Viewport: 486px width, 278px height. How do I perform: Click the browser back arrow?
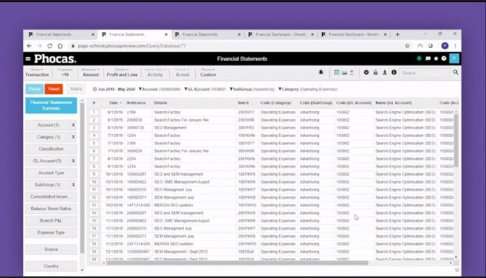pos(29,46)
